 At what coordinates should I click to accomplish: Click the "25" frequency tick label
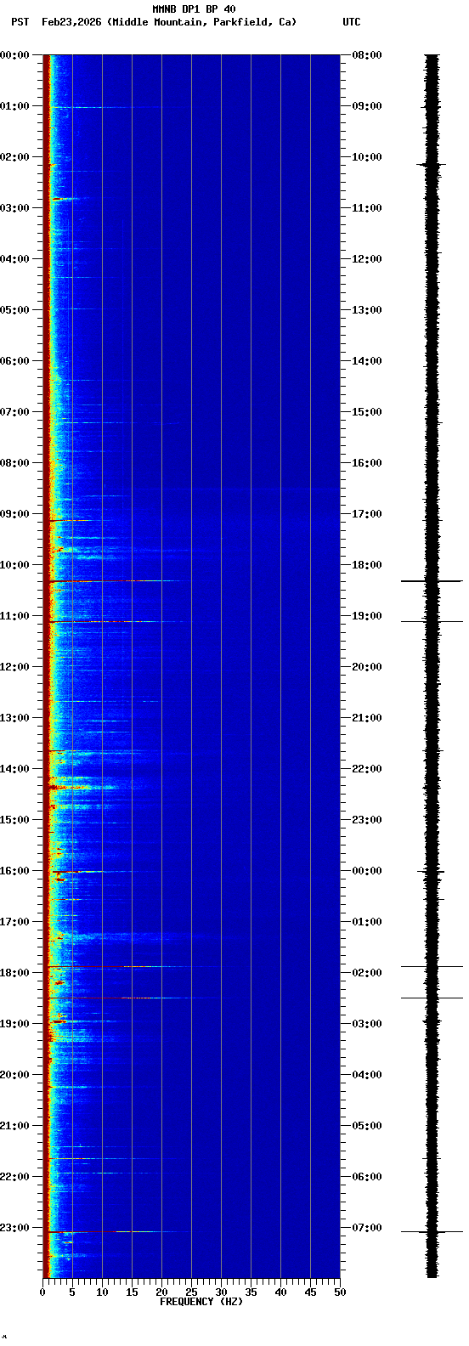[191, 1292]
